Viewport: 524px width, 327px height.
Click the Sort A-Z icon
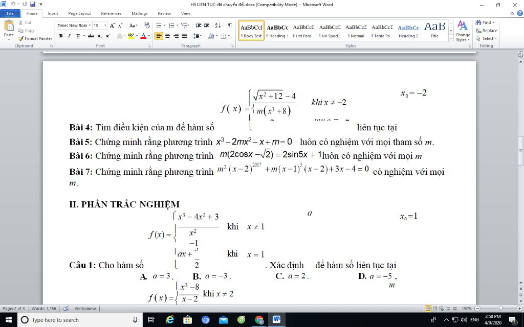click(x=218, y=26)
